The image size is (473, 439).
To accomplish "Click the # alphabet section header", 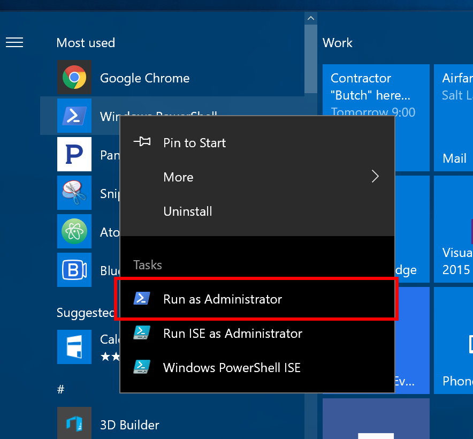I will click(x=60, y=390).
